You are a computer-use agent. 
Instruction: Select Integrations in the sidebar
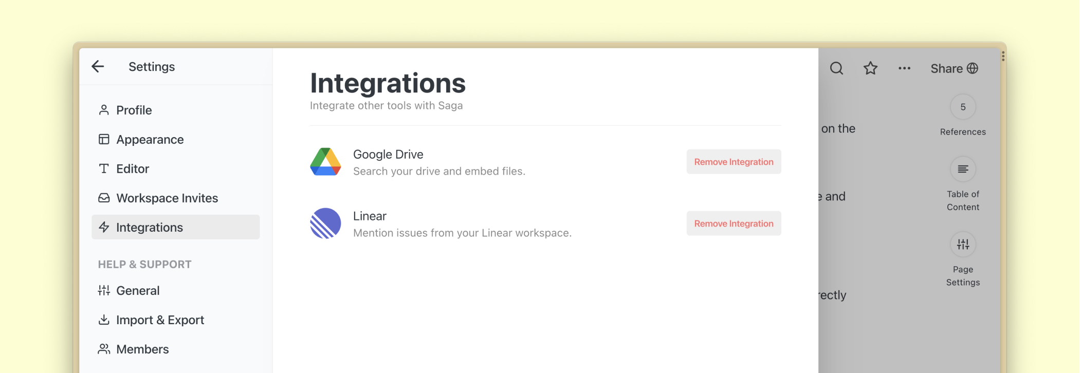click(150, 228)
